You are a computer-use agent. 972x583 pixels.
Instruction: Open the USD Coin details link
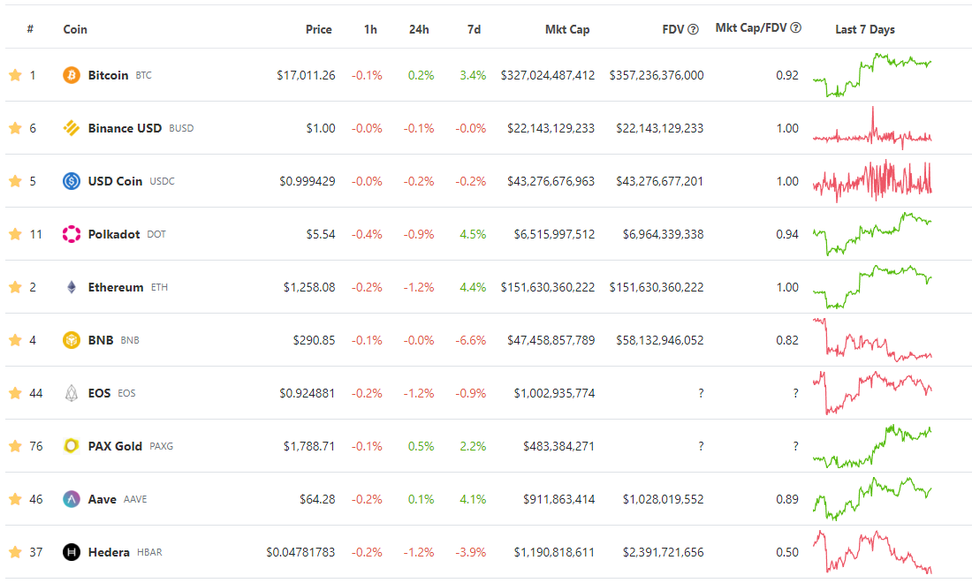click(115, 181)
